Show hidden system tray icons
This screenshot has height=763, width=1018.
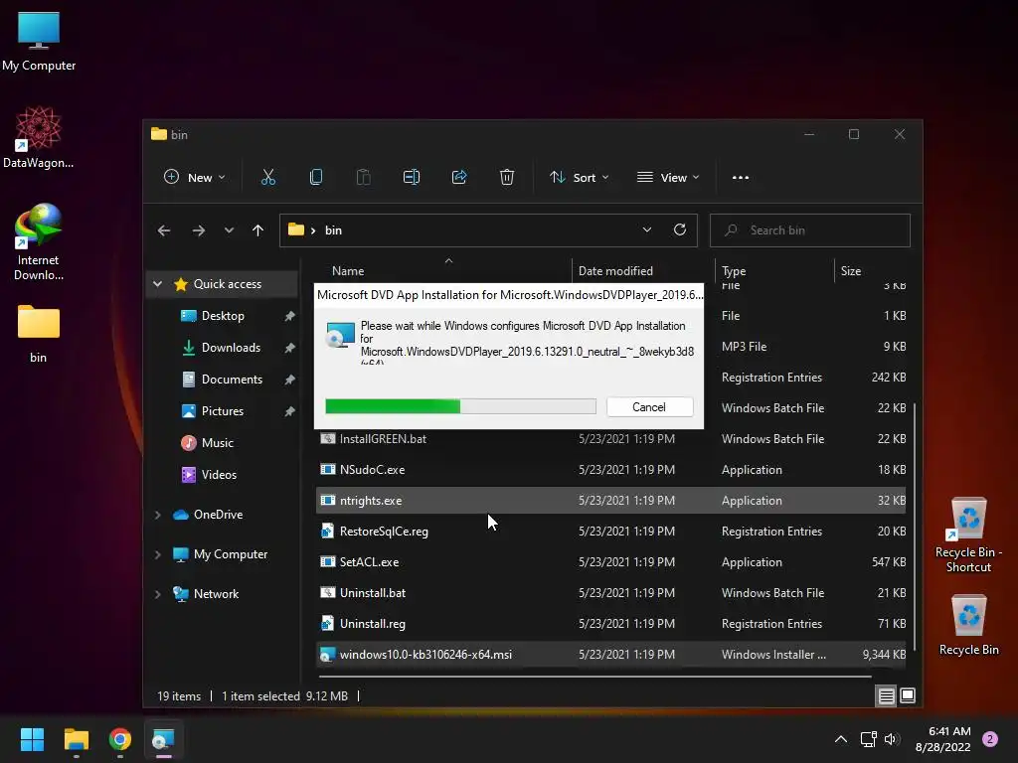(x=841, y=739)
